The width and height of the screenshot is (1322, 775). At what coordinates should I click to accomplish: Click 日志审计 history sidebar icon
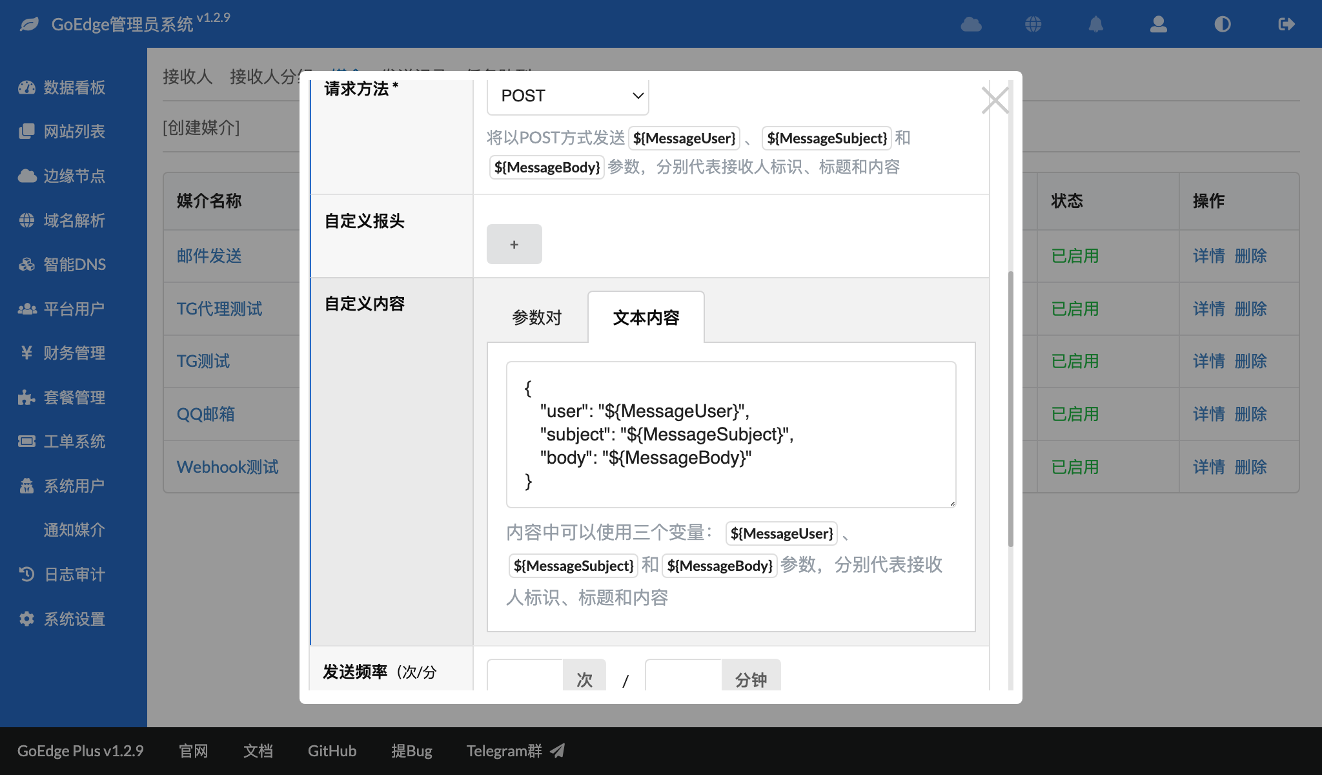pos(26,575)
